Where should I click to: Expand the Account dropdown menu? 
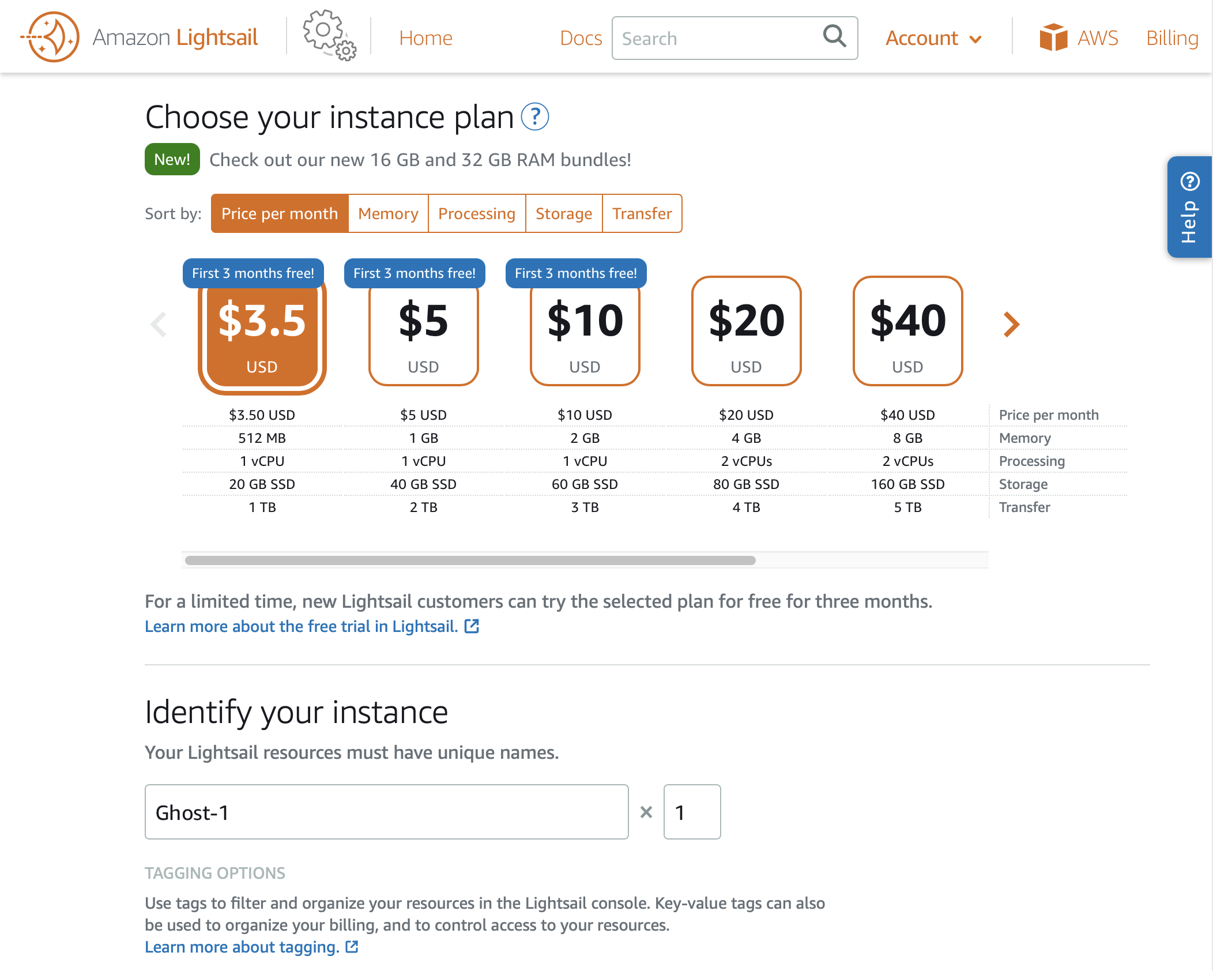[933, 38]
